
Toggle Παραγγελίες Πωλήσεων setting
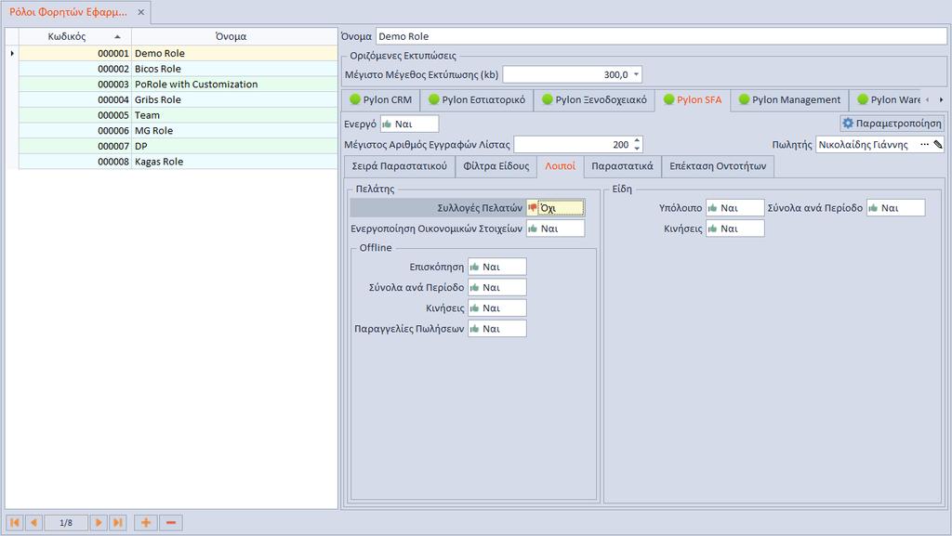click(497, 329)
